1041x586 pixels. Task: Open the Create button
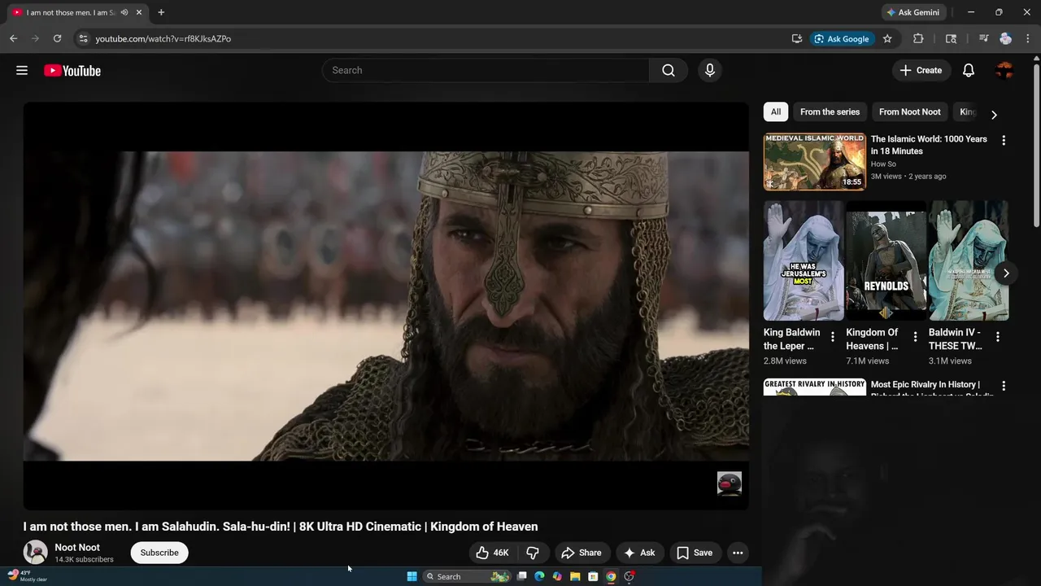[x=921, y=71]
